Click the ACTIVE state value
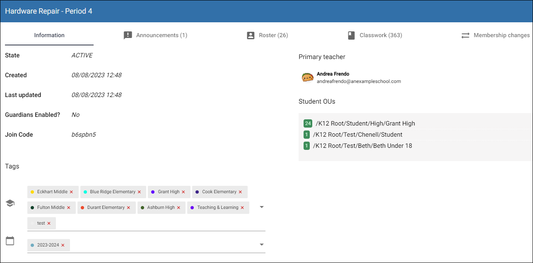The image size is (533, 263). pyautogui.click(x=82, y=55)
